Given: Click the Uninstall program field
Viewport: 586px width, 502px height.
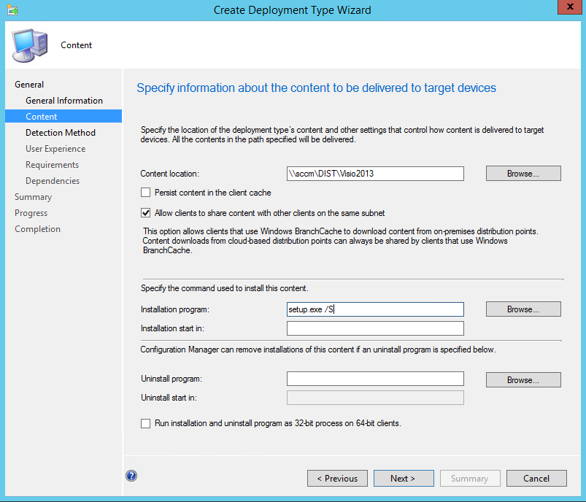Looking at the screenshot, I should (x=375, y=379).
